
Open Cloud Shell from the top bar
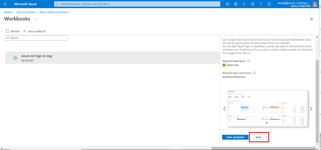[227, 4]
